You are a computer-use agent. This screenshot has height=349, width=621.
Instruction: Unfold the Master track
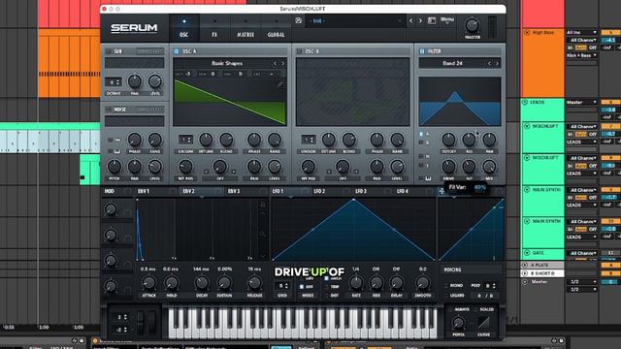pos(525,282)
